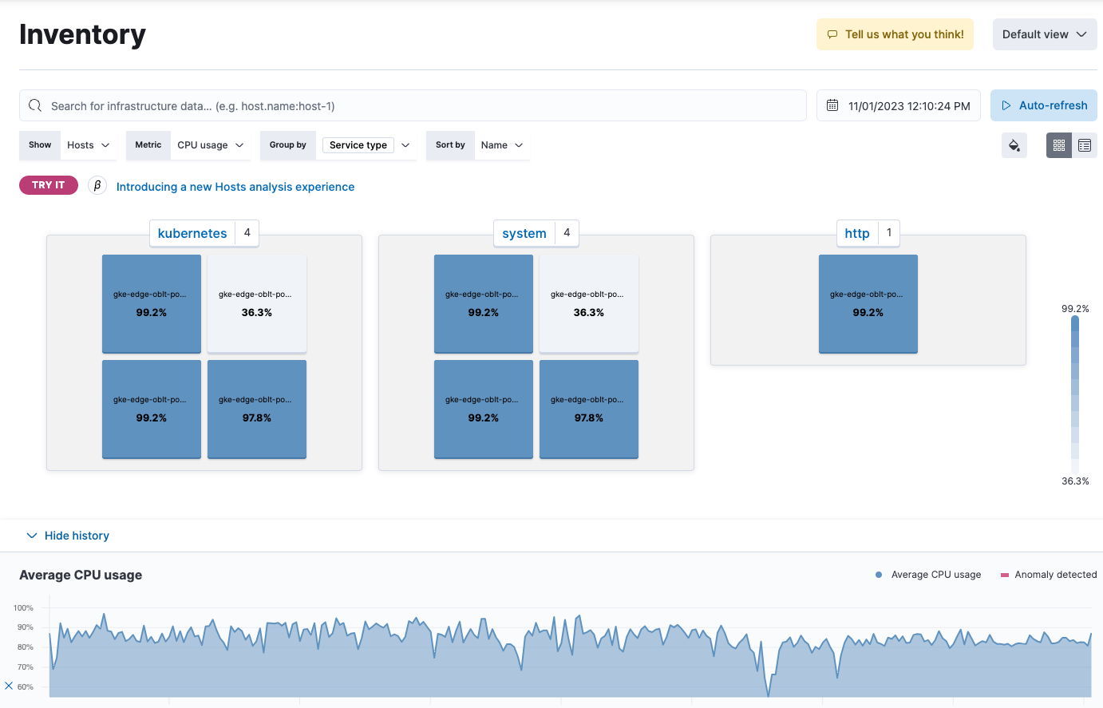Open the Default view menu
The image size is (1103, 708).
click(1044, 34)
